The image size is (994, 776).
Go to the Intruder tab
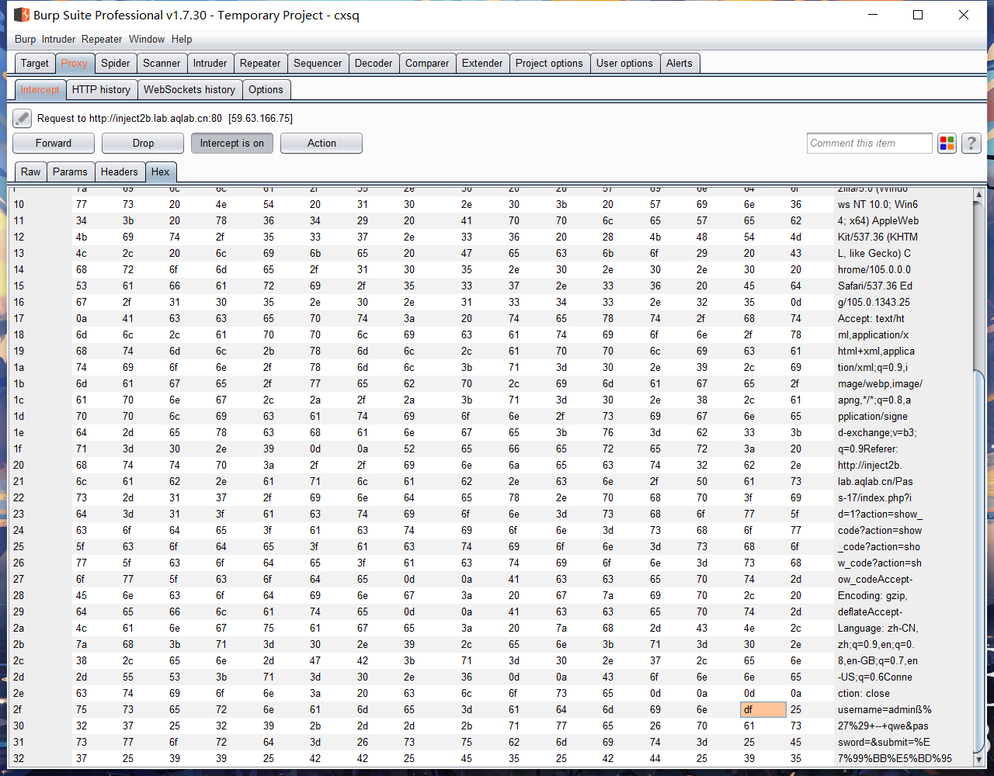click(x=210, y=64)
